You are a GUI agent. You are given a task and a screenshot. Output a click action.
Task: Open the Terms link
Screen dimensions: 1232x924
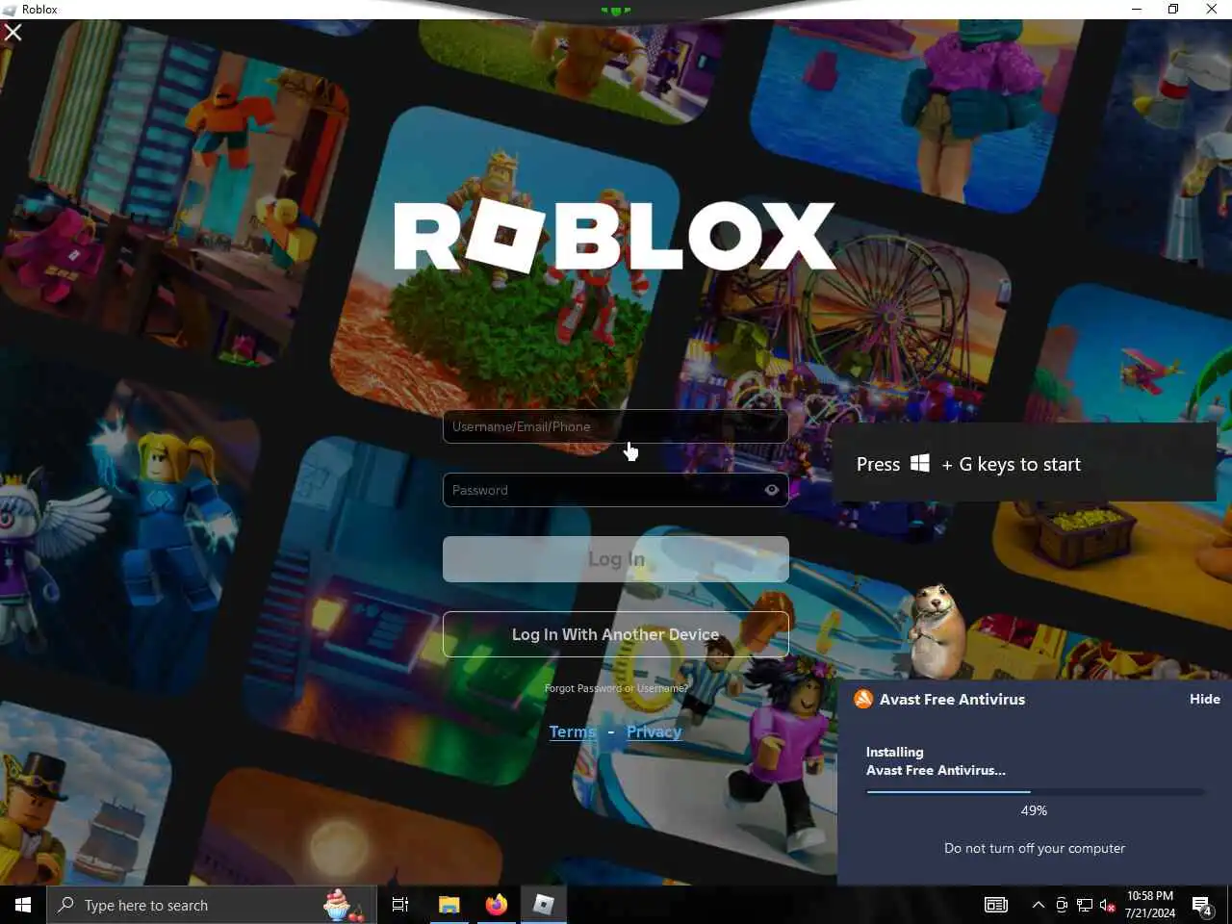[573, 731]
